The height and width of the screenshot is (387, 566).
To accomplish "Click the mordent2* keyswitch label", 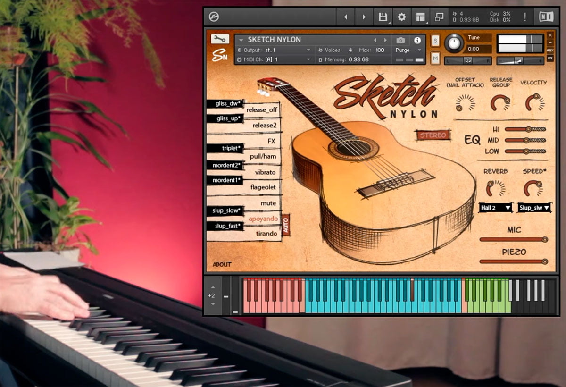I will tap(225, 165).
